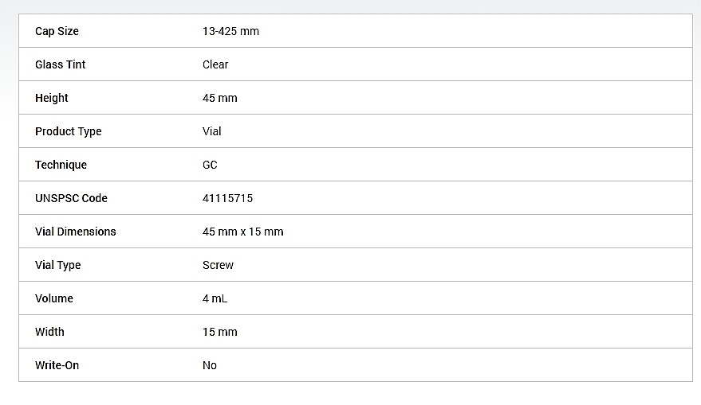Select the 15 mm width value
This screenshot has height=405, width=701.
click(x=220, y=332)
